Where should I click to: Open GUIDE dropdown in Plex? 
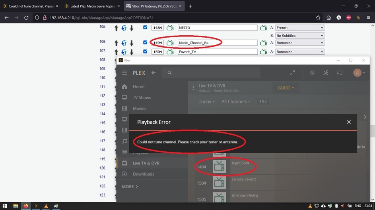[286, 88]
